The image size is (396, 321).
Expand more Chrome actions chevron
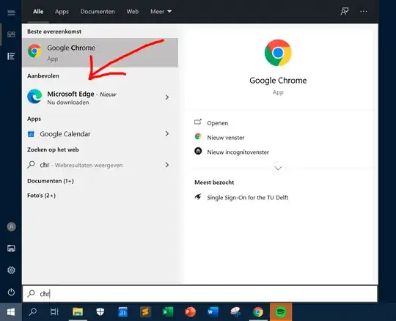(x=278, y=168)
